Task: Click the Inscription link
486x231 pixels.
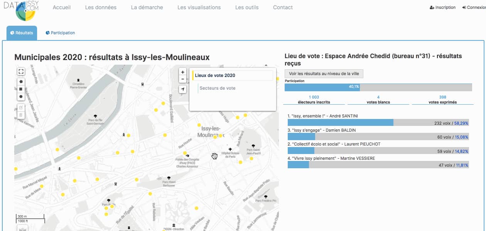Action: 442,7
